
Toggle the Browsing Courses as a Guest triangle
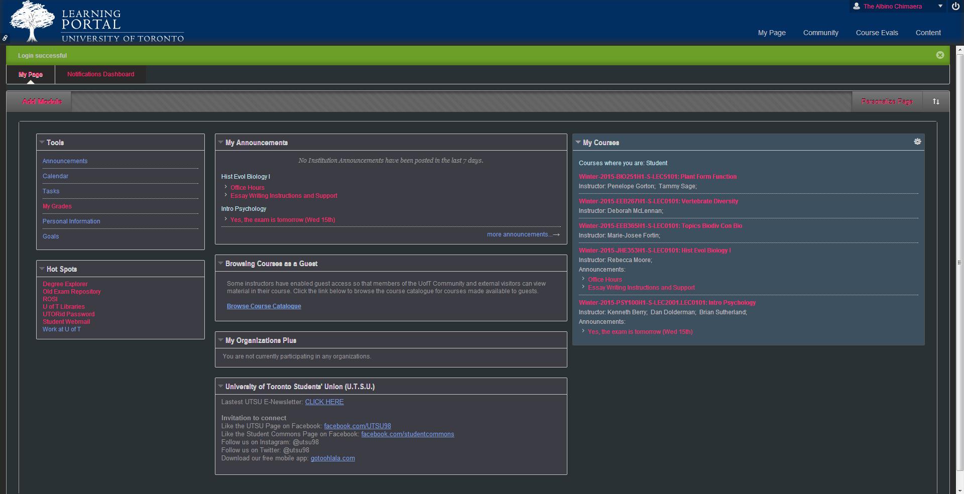(x=220, y=264)
